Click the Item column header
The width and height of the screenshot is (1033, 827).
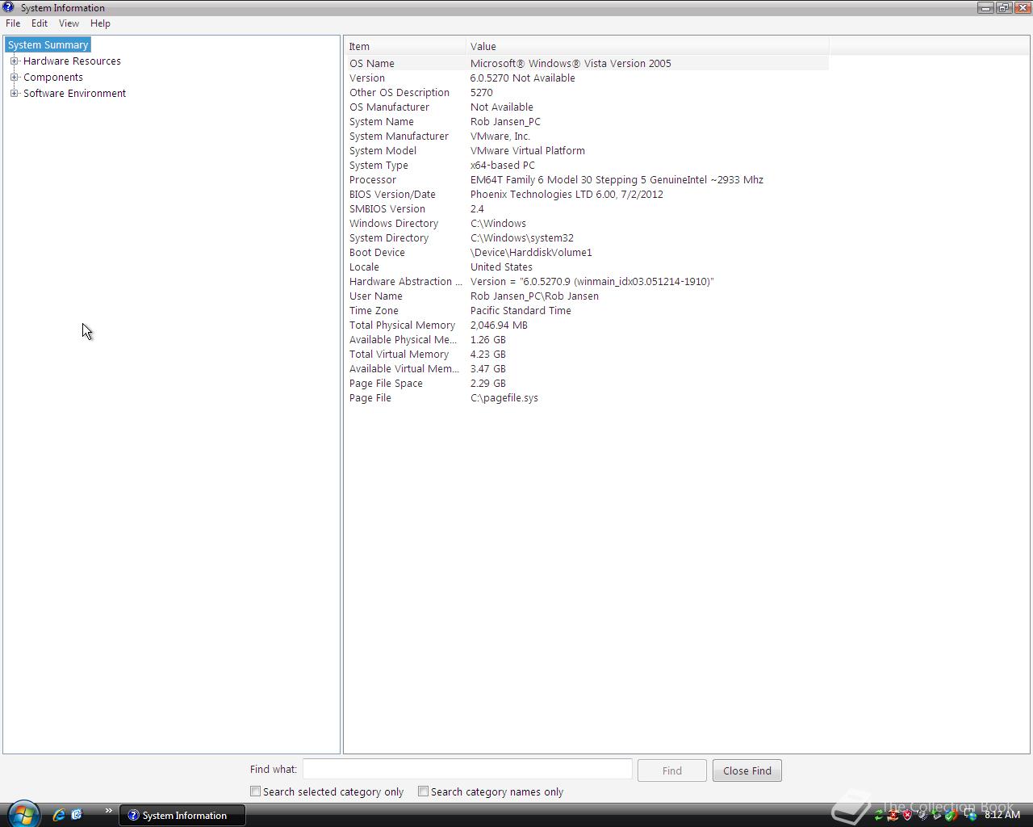tap(405, 46)
